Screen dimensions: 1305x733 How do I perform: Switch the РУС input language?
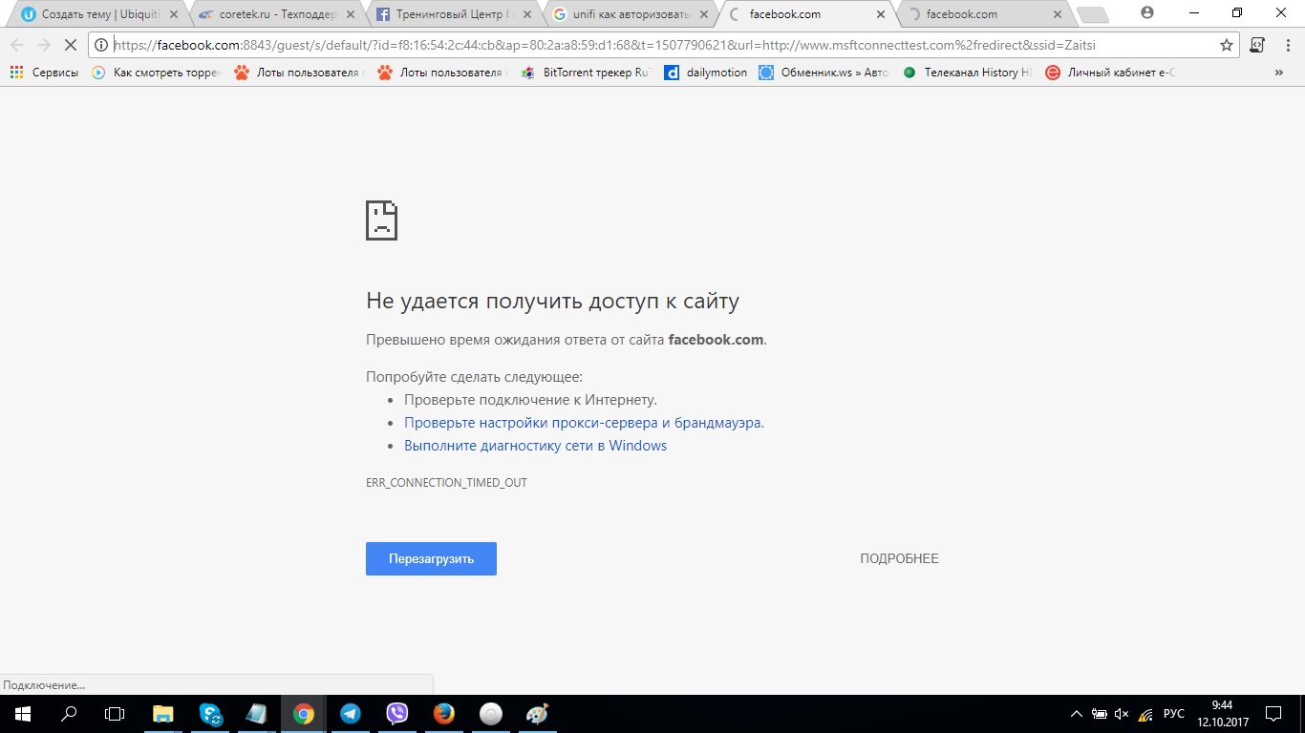[1174, 714]
